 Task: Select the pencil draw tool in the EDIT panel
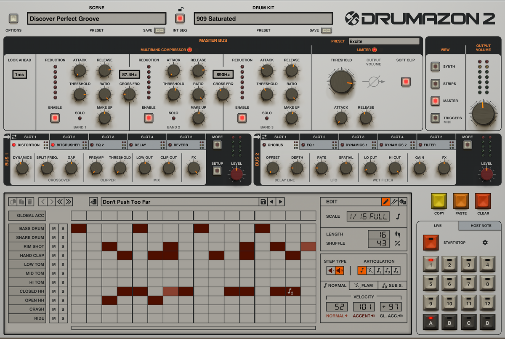coord(386,202)
